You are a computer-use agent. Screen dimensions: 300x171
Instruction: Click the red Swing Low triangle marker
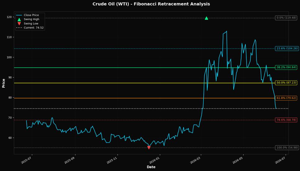pyautogui.click(x=149, y=147)
